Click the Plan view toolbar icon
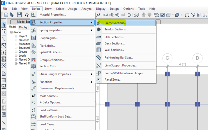Image resolution: width=208 pixels, height=130 pixels. click(112, 15)
